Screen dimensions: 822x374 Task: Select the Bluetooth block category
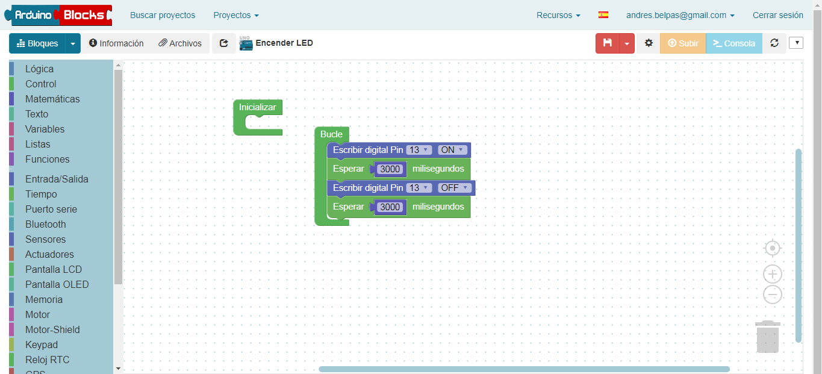pos(61,224)
